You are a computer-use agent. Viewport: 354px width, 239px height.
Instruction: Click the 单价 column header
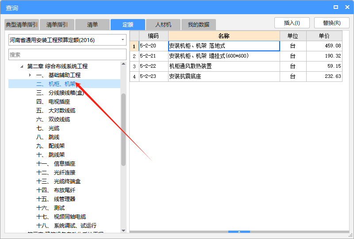click(x=324, y=36)
